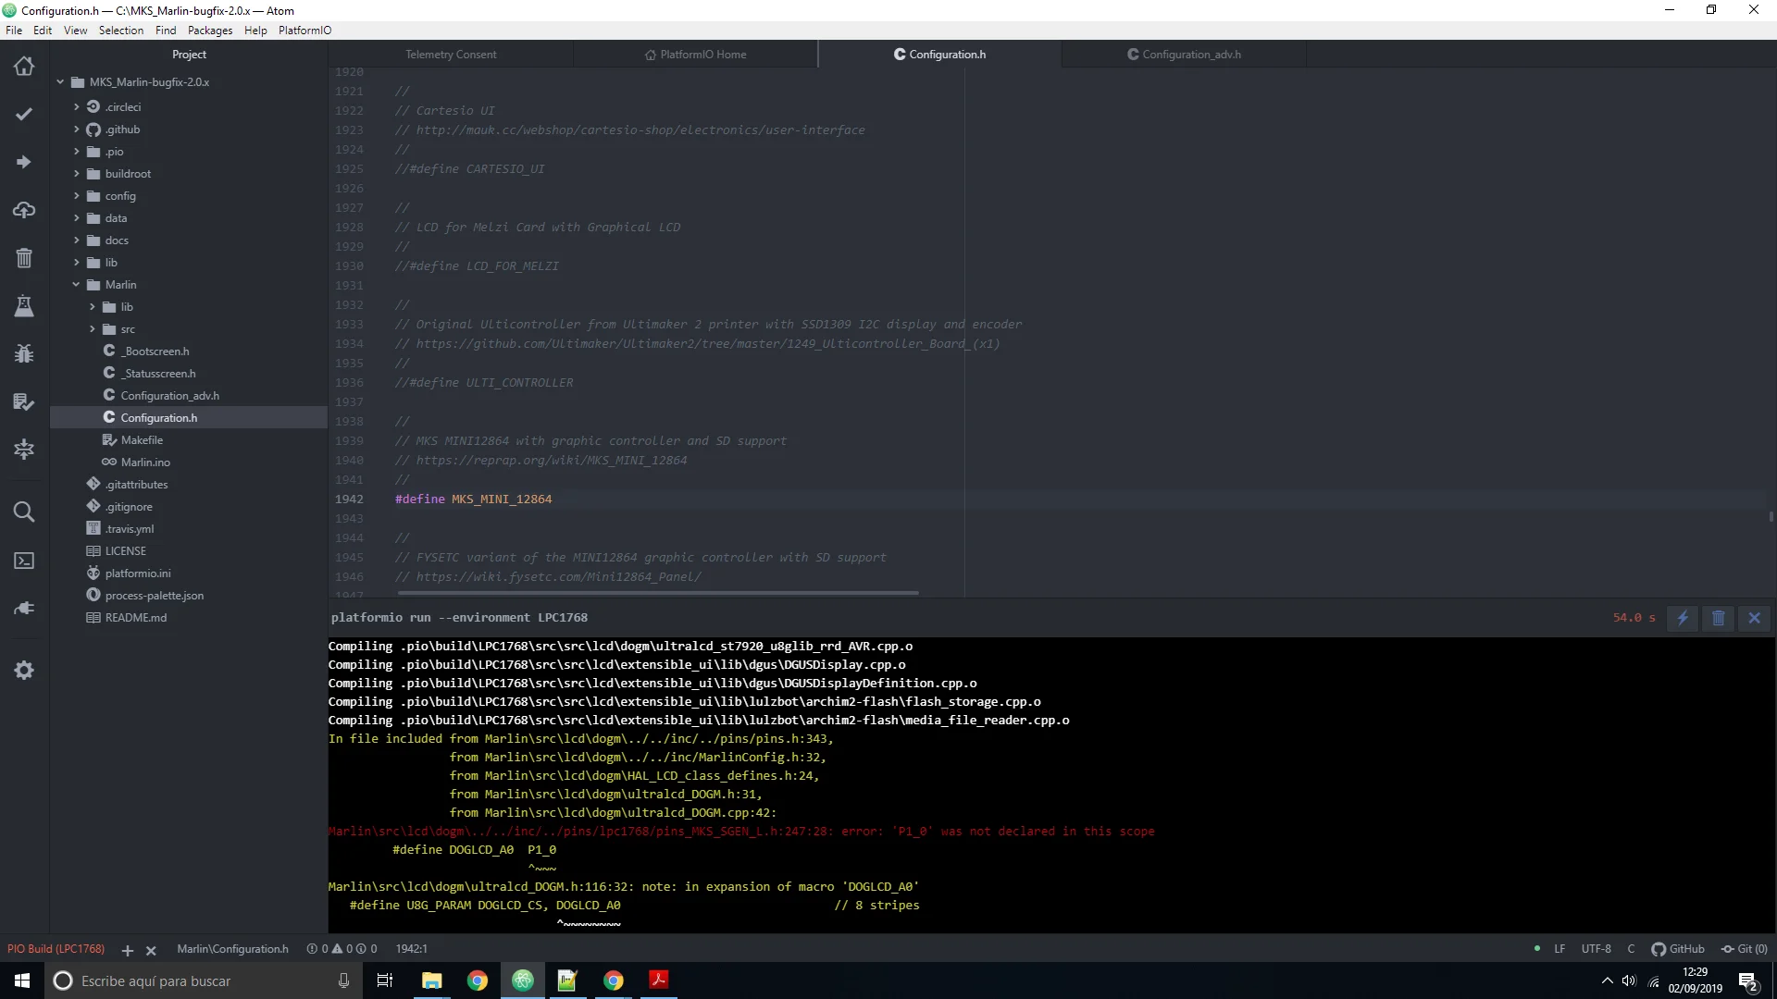1777x999 pixels.
Task: Open PlatformIO Home icon in left toolbar
Action: pos(24,66)
